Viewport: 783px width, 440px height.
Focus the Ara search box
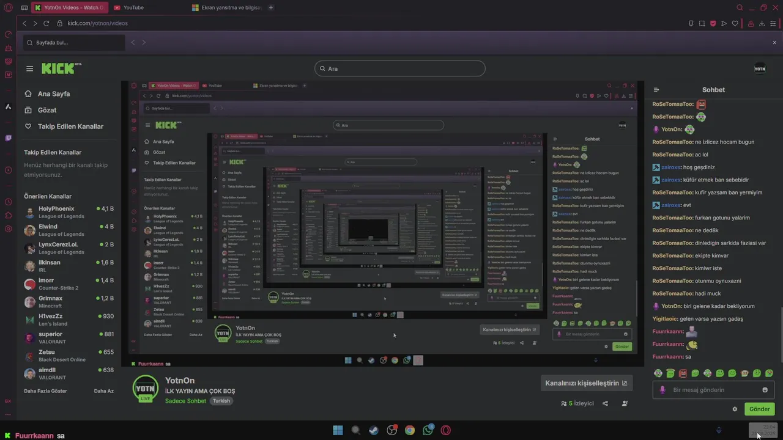pos(400,68)
